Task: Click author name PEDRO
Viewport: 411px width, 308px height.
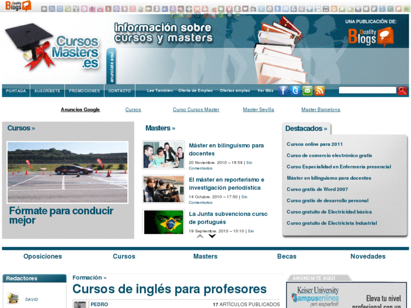Action: [99, 305]
